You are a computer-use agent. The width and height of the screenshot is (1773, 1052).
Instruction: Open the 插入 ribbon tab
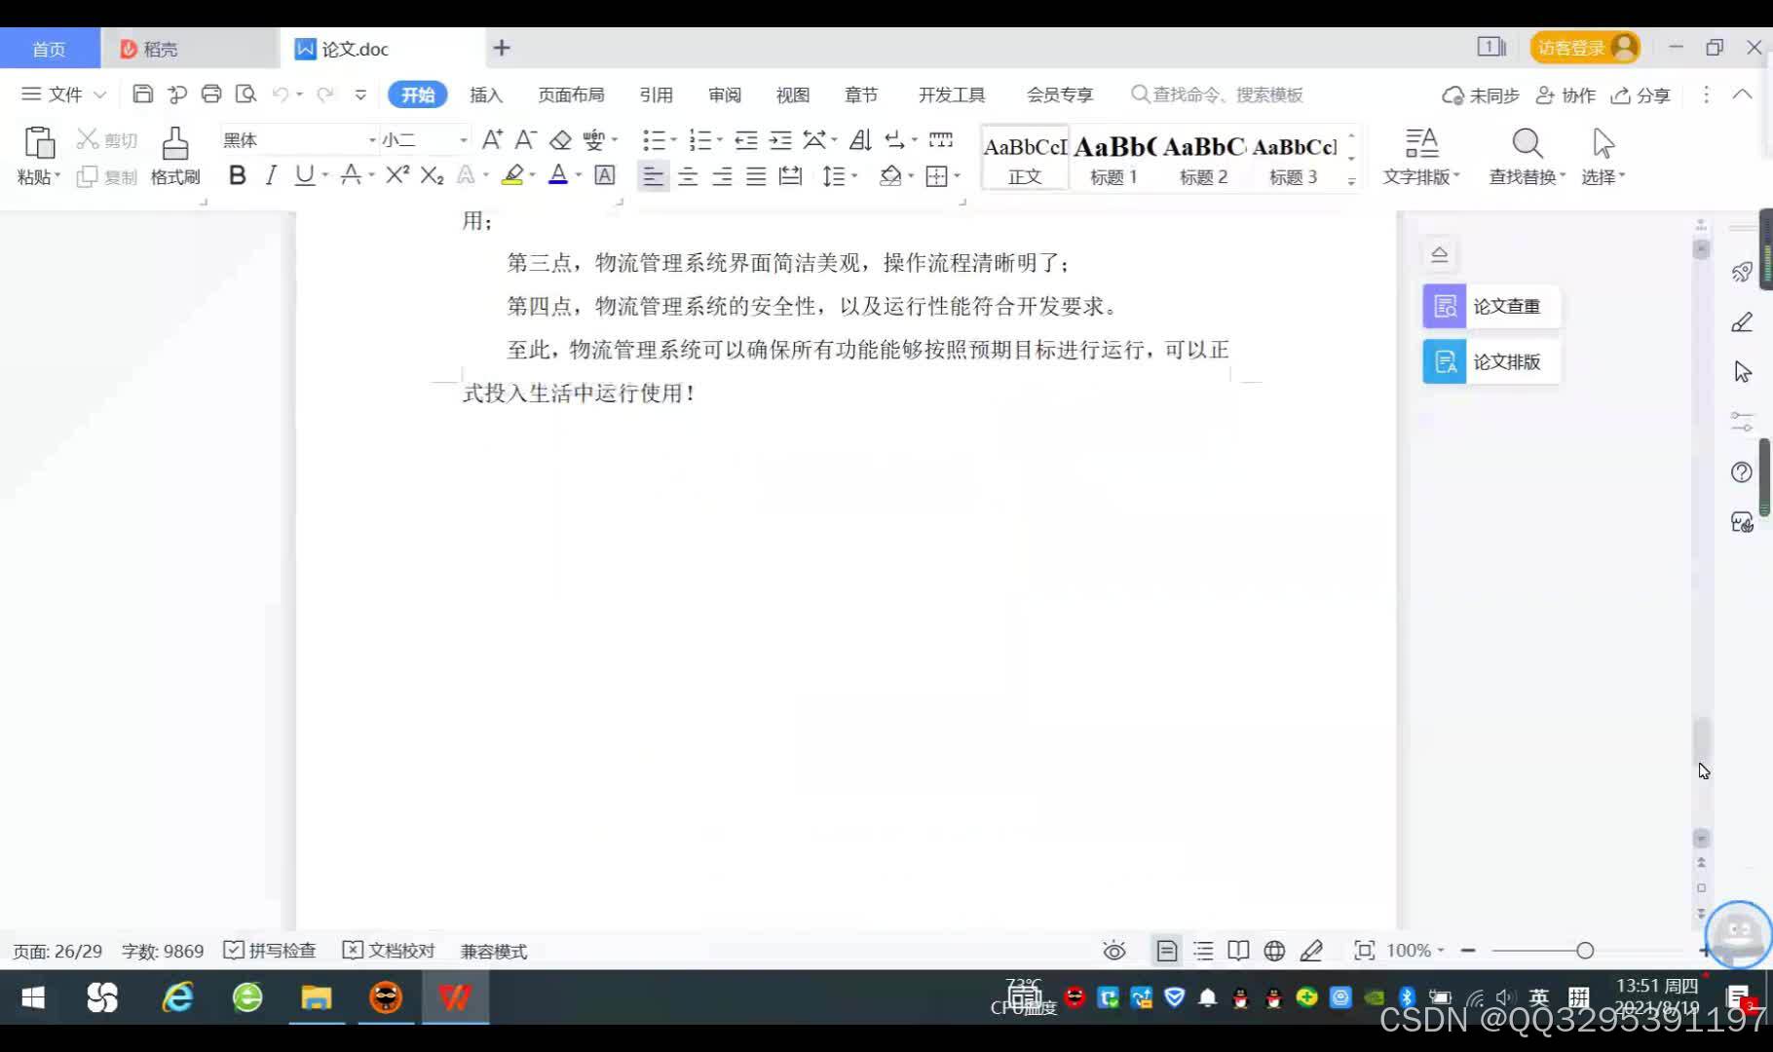(x=485, y=94)
